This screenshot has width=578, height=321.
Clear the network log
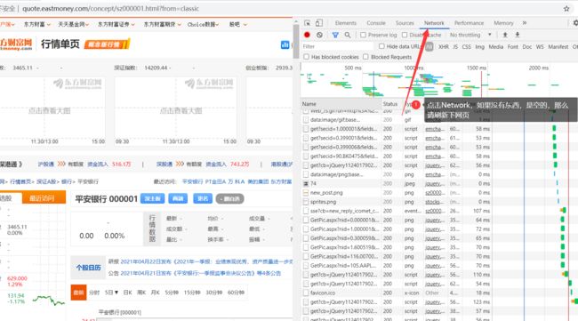[319, 35]
